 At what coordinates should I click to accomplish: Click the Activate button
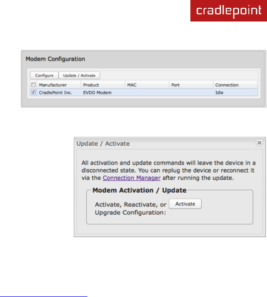coord(185,204)
